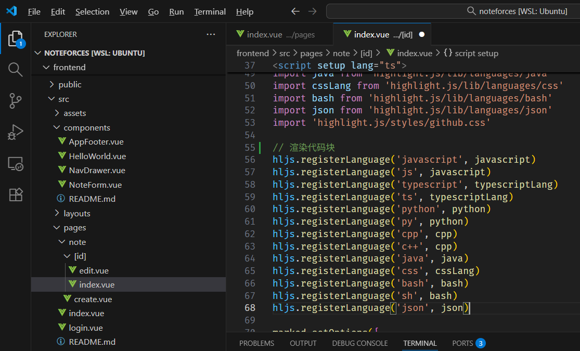Open AppFooter.vue file
Screen dimensions: 580x351
click(96, 141)
